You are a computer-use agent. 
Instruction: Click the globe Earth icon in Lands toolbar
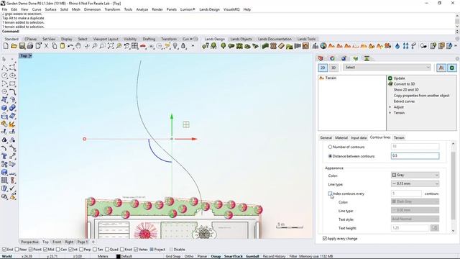point(323,46)
